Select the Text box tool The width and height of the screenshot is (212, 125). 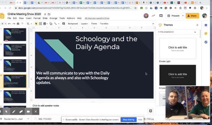click(41, 24)
